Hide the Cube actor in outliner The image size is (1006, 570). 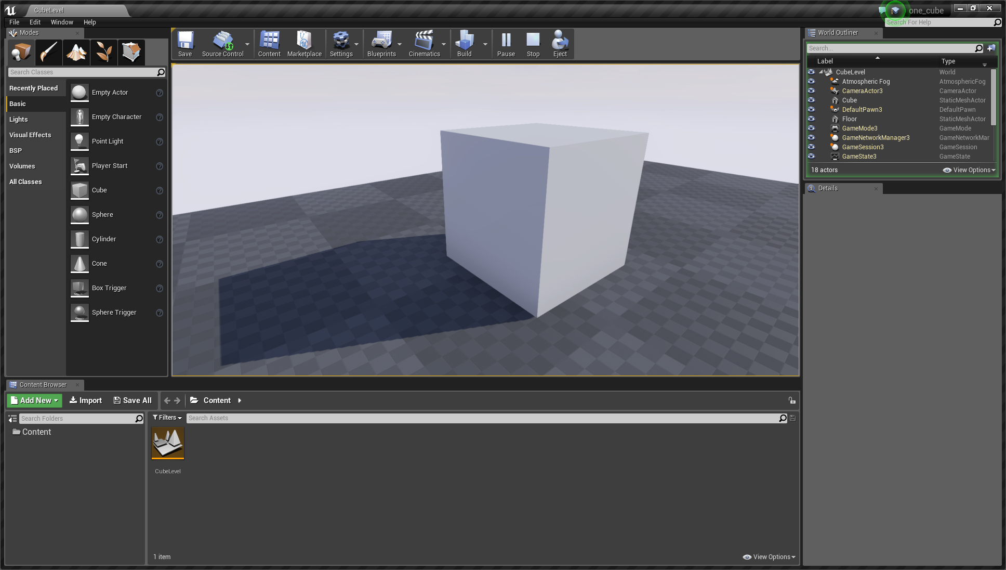tap(811, 100)
